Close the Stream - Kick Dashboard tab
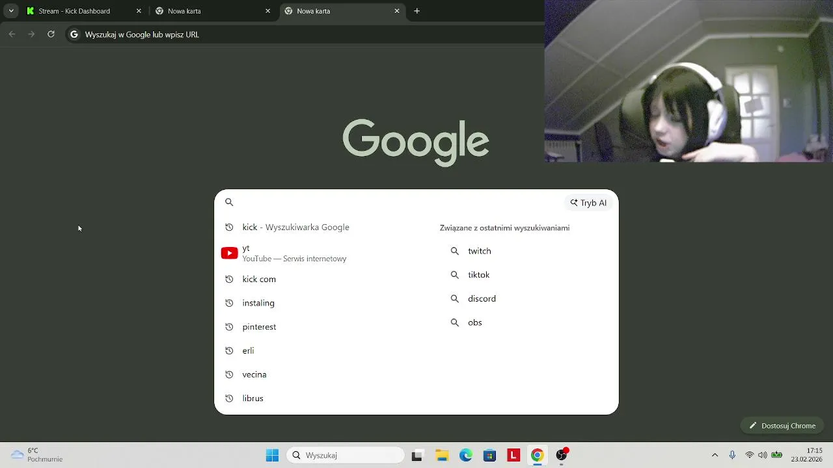Screen dimensions: 833x468 [139, 11]
